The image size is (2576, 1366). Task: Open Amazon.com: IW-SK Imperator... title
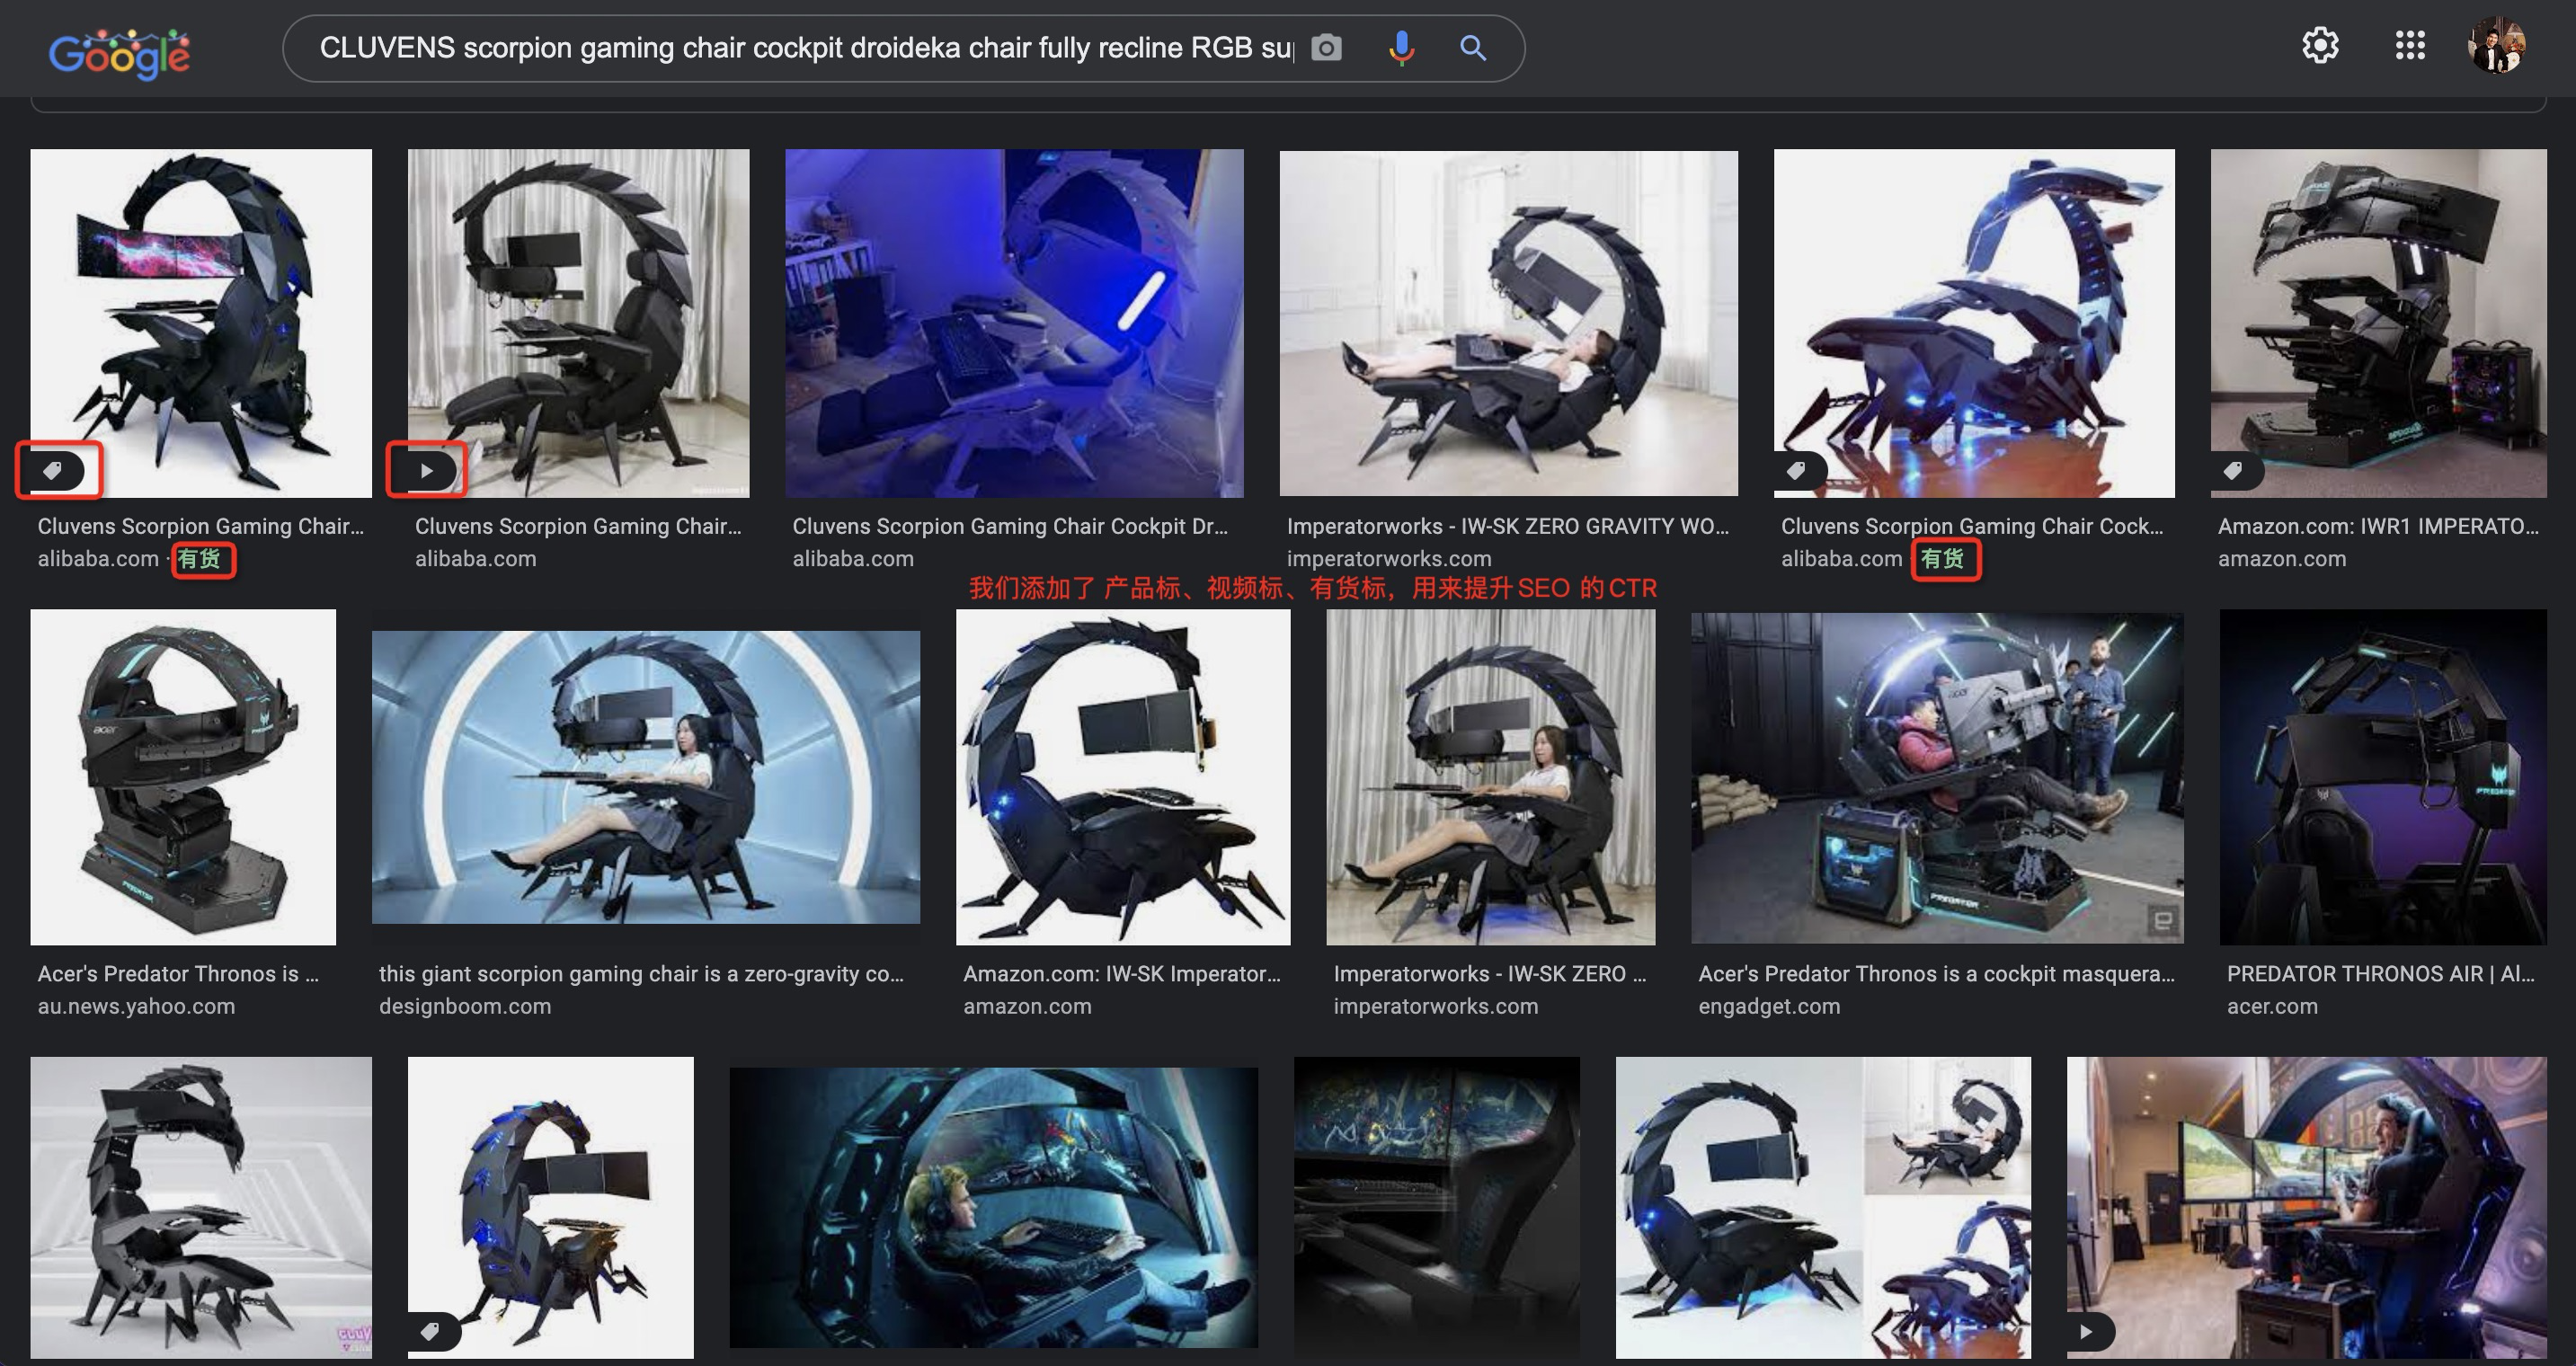coord(1121,974)
